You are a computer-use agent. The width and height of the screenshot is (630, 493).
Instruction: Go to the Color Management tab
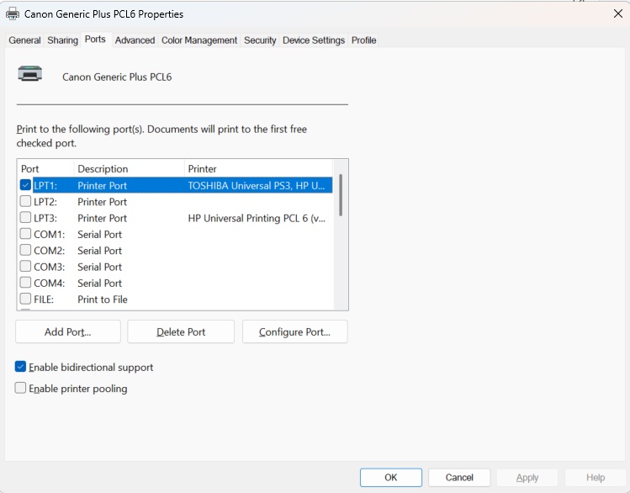click(199, 40)
